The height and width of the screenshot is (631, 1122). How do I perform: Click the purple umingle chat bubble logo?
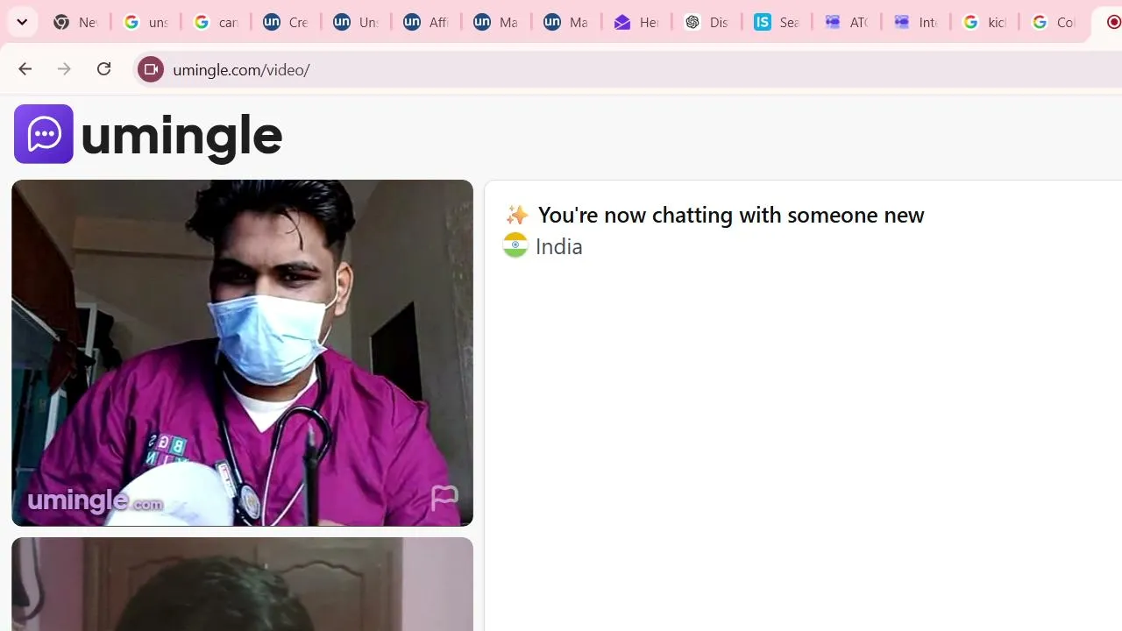[x=44, y=134]
